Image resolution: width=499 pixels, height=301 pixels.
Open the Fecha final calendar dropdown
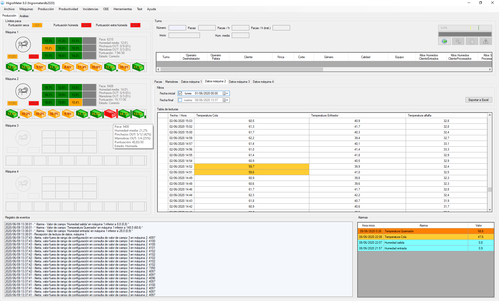click(x=225, y=100)
